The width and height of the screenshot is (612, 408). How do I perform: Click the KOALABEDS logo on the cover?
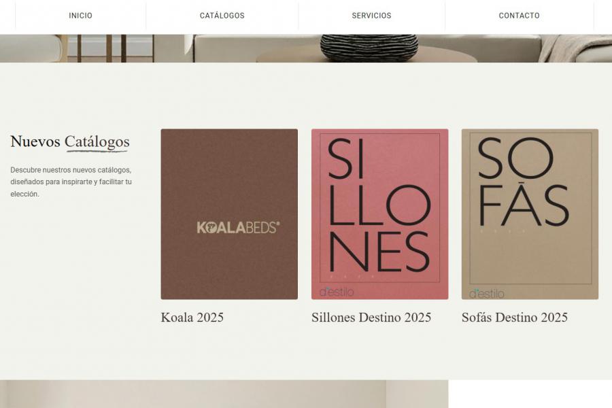click(x=238, y=228)
